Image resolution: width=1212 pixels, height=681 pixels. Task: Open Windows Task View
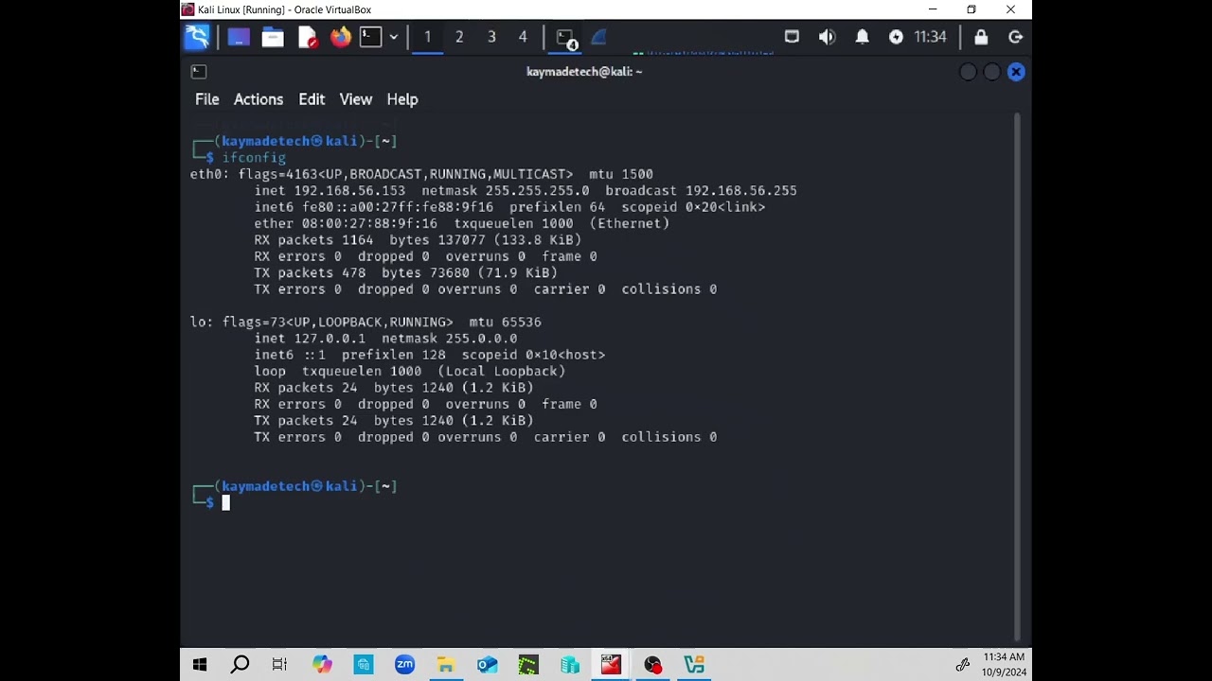click(279, 665)
